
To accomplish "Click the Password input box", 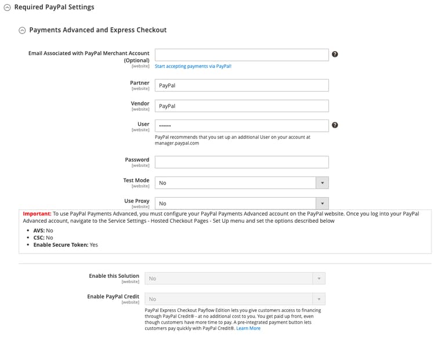I will coord(241,162).
